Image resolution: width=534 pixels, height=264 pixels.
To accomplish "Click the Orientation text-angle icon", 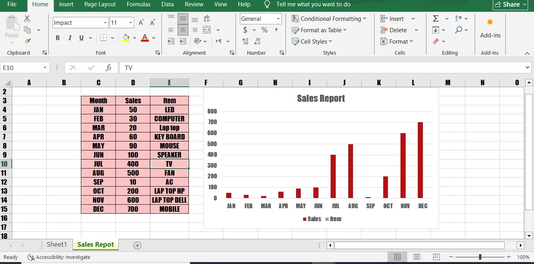I will pyautogui.click(x=198, y=41).
